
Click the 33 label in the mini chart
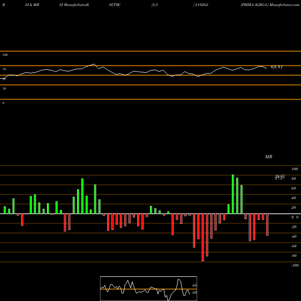point(194,293)
